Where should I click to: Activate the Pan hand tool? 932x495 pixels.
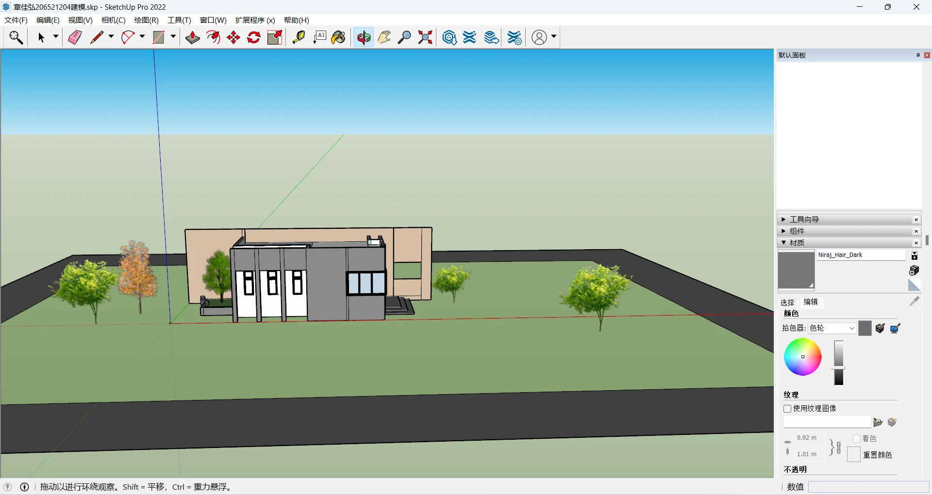(x=384, y=37)
